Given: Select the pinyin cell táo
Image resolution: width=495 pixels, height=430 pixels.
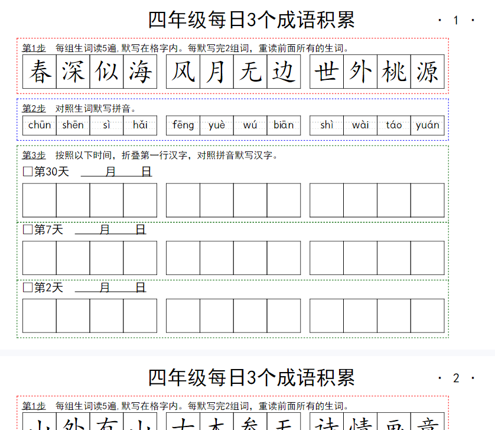Looking at the screenshot, I should [x=394, y=125].
